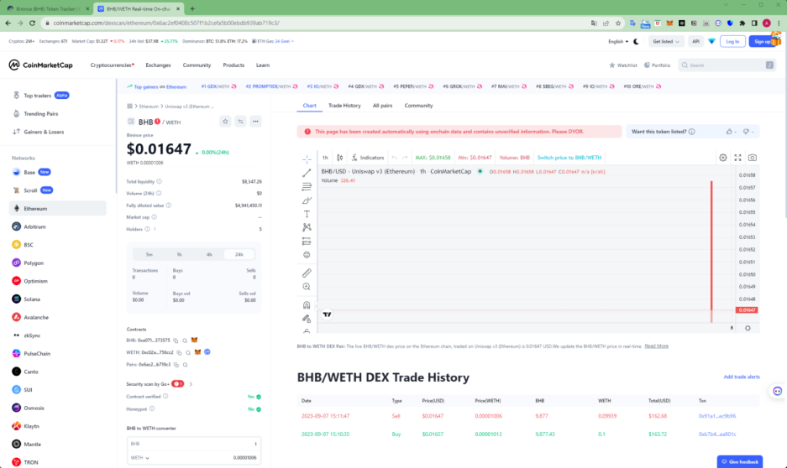
Task: Click the Give feedback button
Action: pos(740,461)
